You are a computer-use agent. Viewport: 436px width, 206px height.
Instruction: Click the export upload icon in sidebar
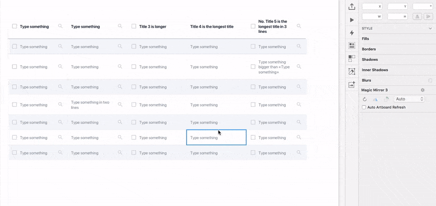pyautogui.click(x=352, y=7)
